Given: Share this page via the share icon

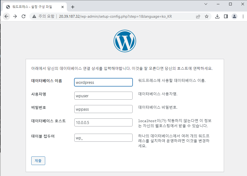Looking at the screenshot, I should (x=198, y=16).
